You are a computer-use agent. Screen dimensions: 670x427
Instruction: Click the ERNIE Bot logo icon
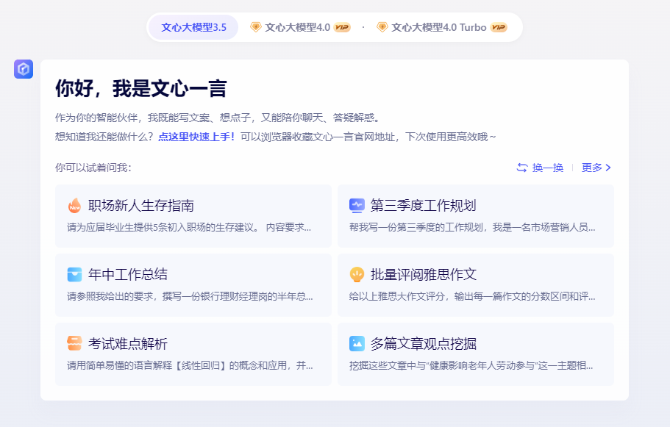tap(24, 68)
